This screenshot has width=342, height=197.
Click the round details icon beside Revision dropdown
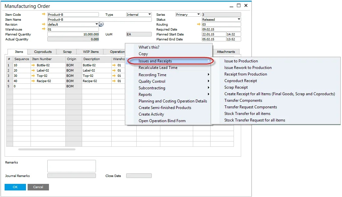click(x=101, y=24)
